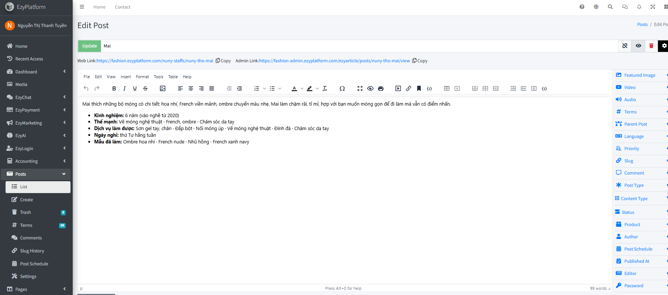Toggle bold formatting
The width and height of the screenshot is (668, 295).
pyautogui.click(x=114, y=89)
